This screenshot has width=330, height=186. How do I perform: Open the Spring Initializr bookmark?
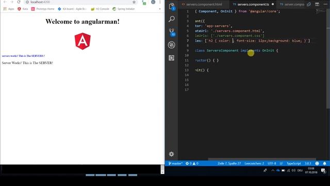(x=124, y=9)
